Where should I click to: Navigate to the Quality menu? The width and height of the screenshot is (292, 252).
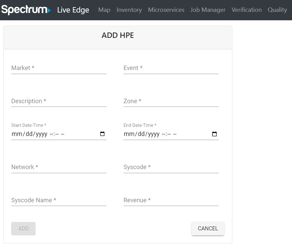(277, 10)
